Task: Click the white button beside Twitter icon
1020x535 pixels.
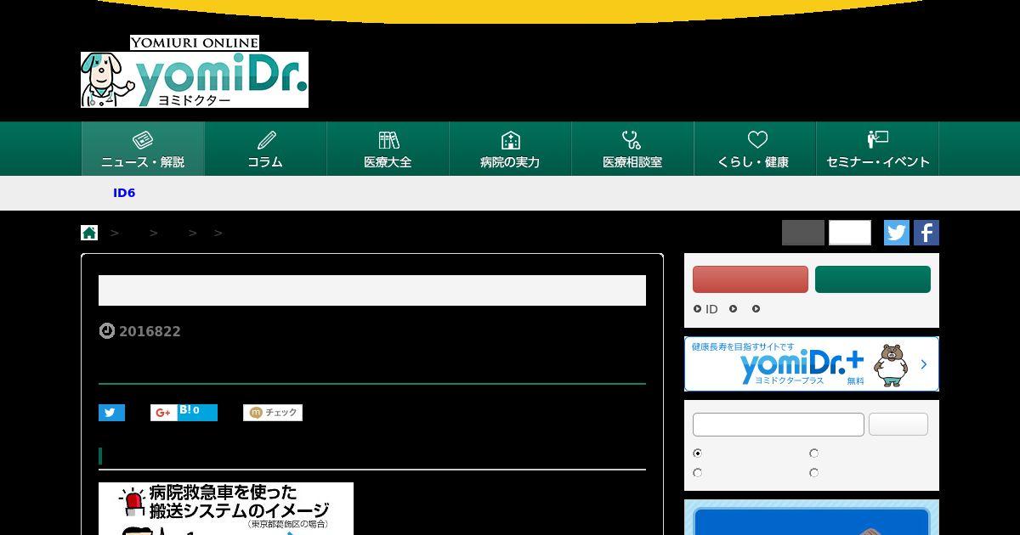Action: [850, 233]
